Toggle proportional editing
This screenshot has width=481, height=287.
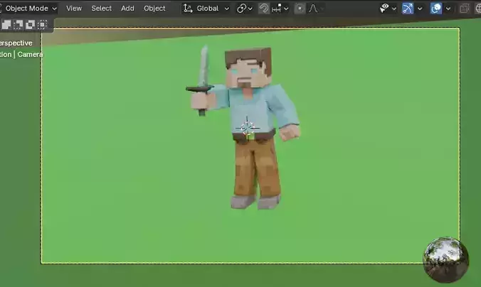[x=300, y=9]
